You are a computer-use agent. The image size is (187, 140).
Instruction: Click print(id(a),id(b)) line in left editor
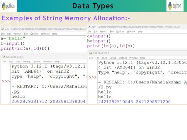click(x=25, y=49)
